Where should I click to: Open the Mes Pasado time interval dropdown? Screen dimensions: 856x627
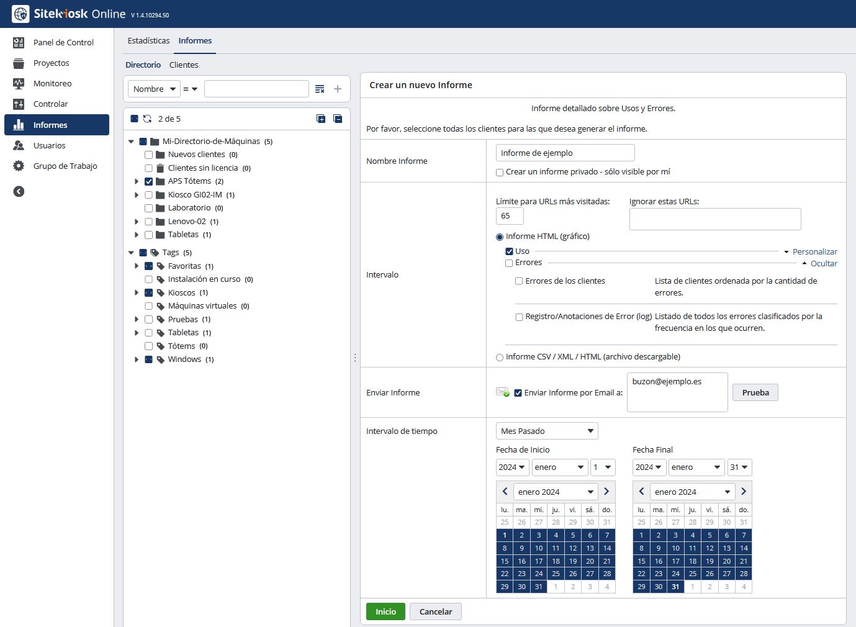547,431
